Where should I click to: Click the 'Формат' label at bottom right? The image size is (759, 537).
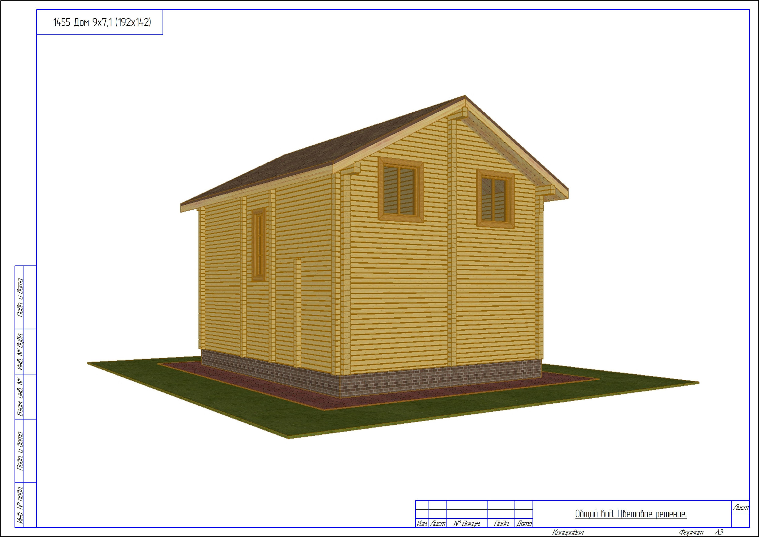(691, 532)
